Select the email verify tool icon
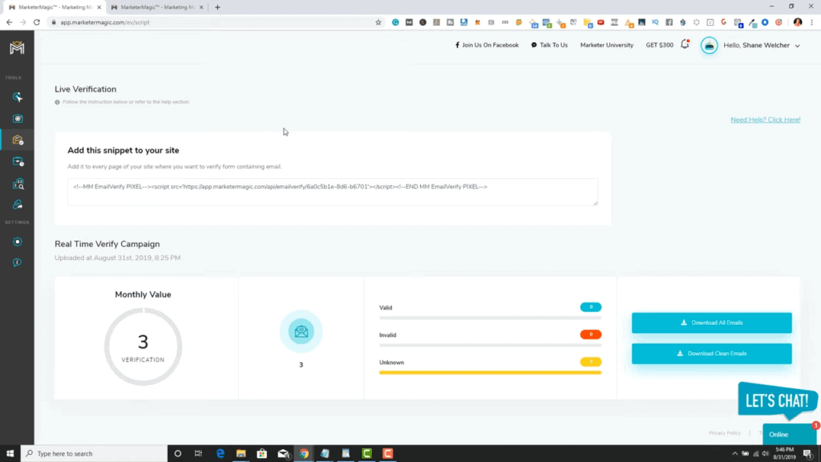This screenshot has width=821, height=462. [18, 140]
